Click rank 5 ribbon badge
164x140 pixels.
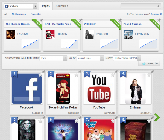click(x=15, y=120)
